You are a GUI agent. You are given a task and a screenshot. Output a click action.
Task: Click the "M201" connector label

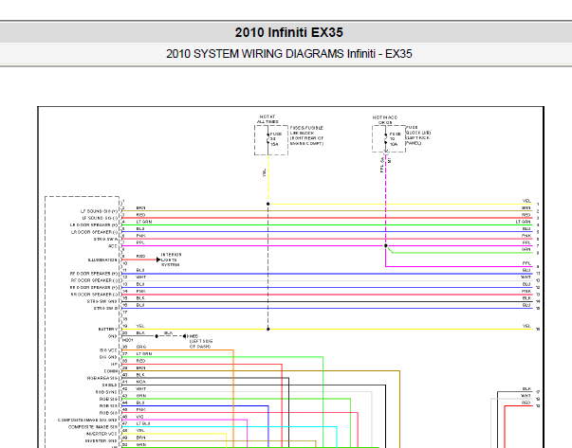(128, 340)
